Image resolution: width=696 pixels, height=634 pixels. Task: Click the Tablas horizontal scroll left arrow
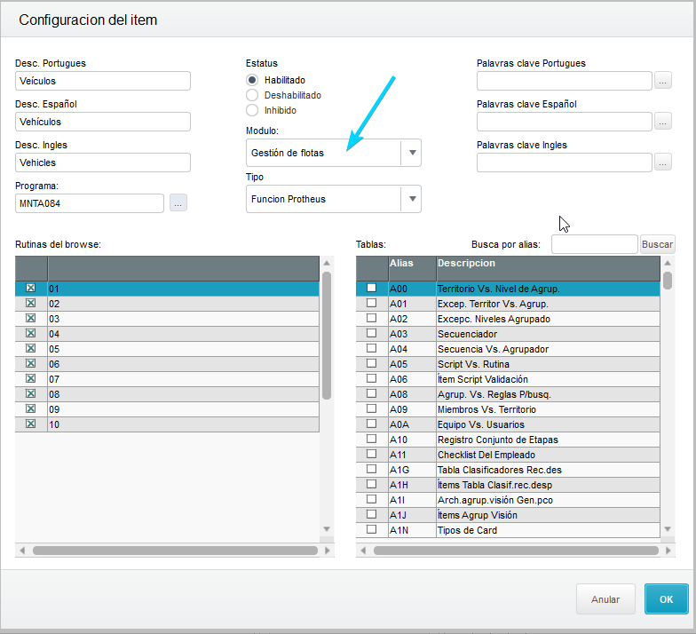click(x=363, y=551)
